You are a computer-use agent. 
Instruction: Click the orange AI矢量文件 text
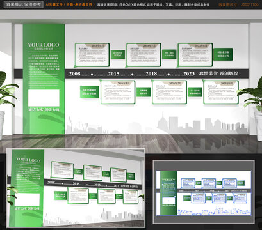pos(70,4)
